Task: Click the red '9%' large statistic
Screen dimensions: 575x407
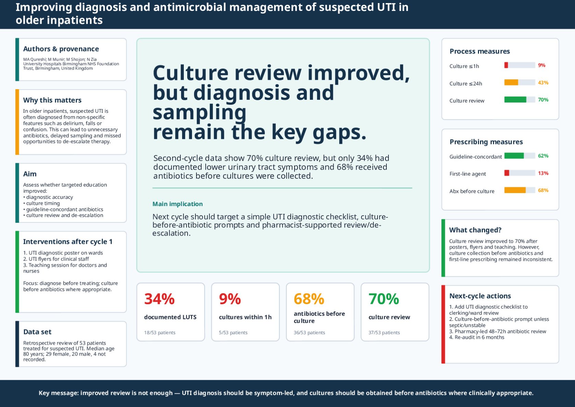Action: 230,299
